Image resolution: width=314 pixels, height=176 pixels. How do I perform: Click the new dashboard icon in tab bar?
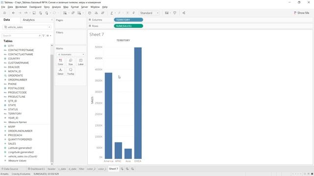(x=127, y=169)
